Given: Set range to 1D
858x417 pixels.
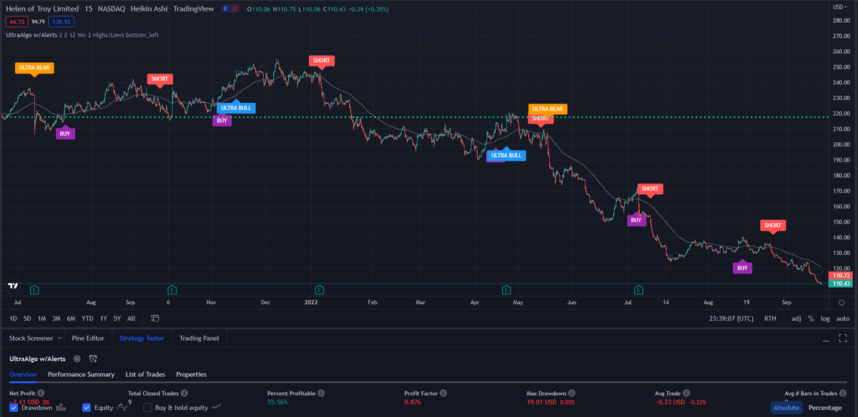Looking at the screenshot, I should pyautogui.click(x=13, y=318).
